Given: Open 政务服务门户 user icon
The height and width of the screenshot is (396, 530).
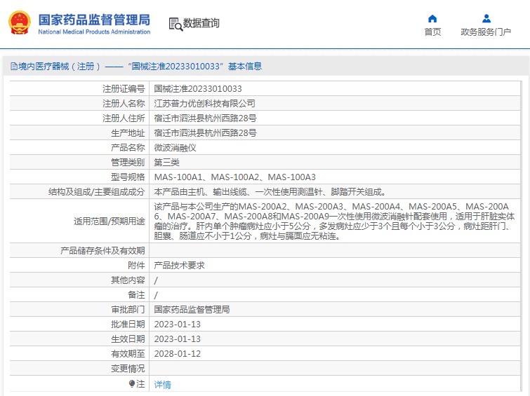Looking at the screenshot, I should 486,18.
